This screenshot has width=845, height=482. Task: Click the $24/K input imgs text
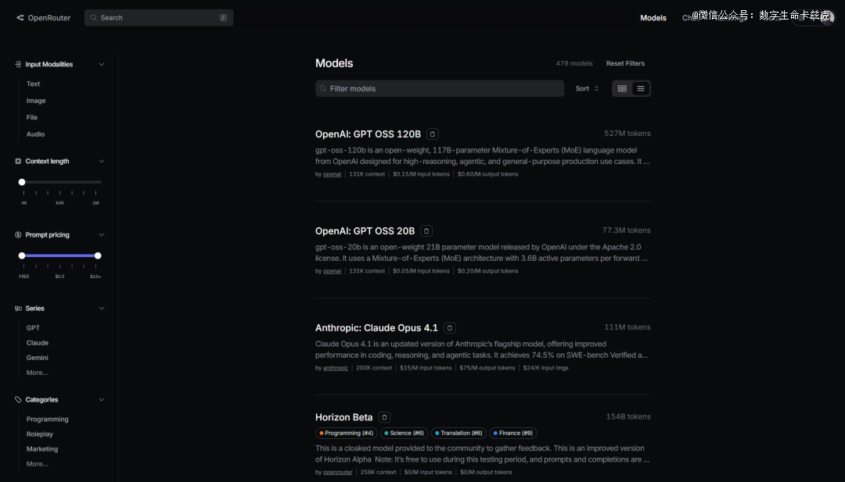pyautogui.click(x=546, y=368)
